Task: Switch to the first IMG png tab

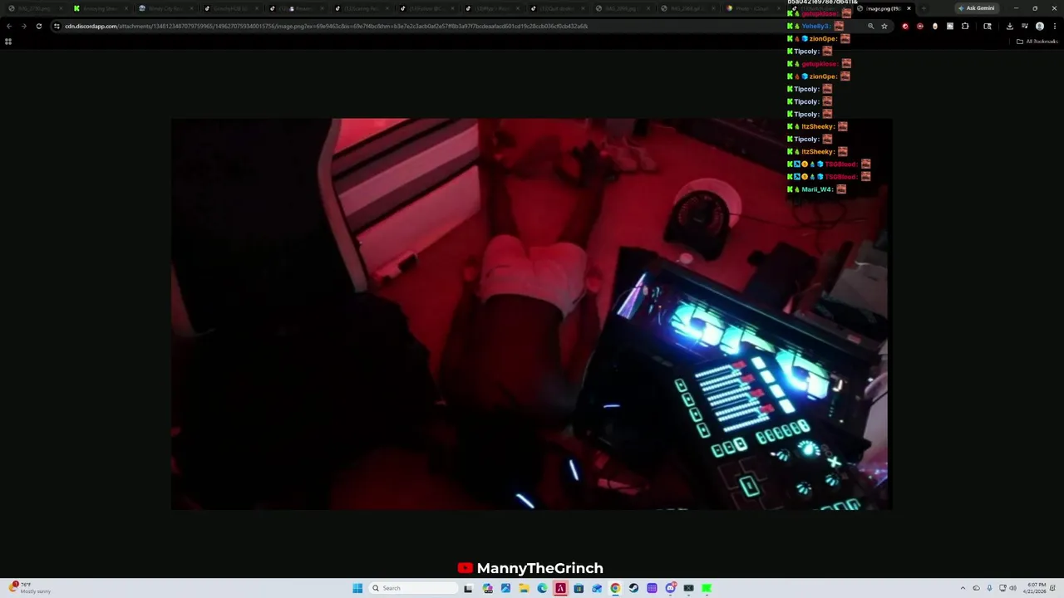Action: tap(35, 8)
